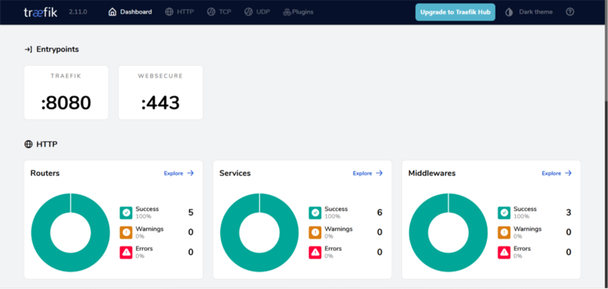Click the UDP tab icon
Screen dimensions: 608x289
[x=248, y=12]
